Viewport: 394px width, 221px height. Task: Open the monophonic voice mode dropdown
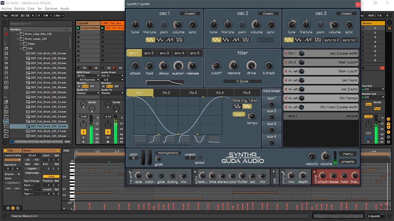click(x=168, y=153)
